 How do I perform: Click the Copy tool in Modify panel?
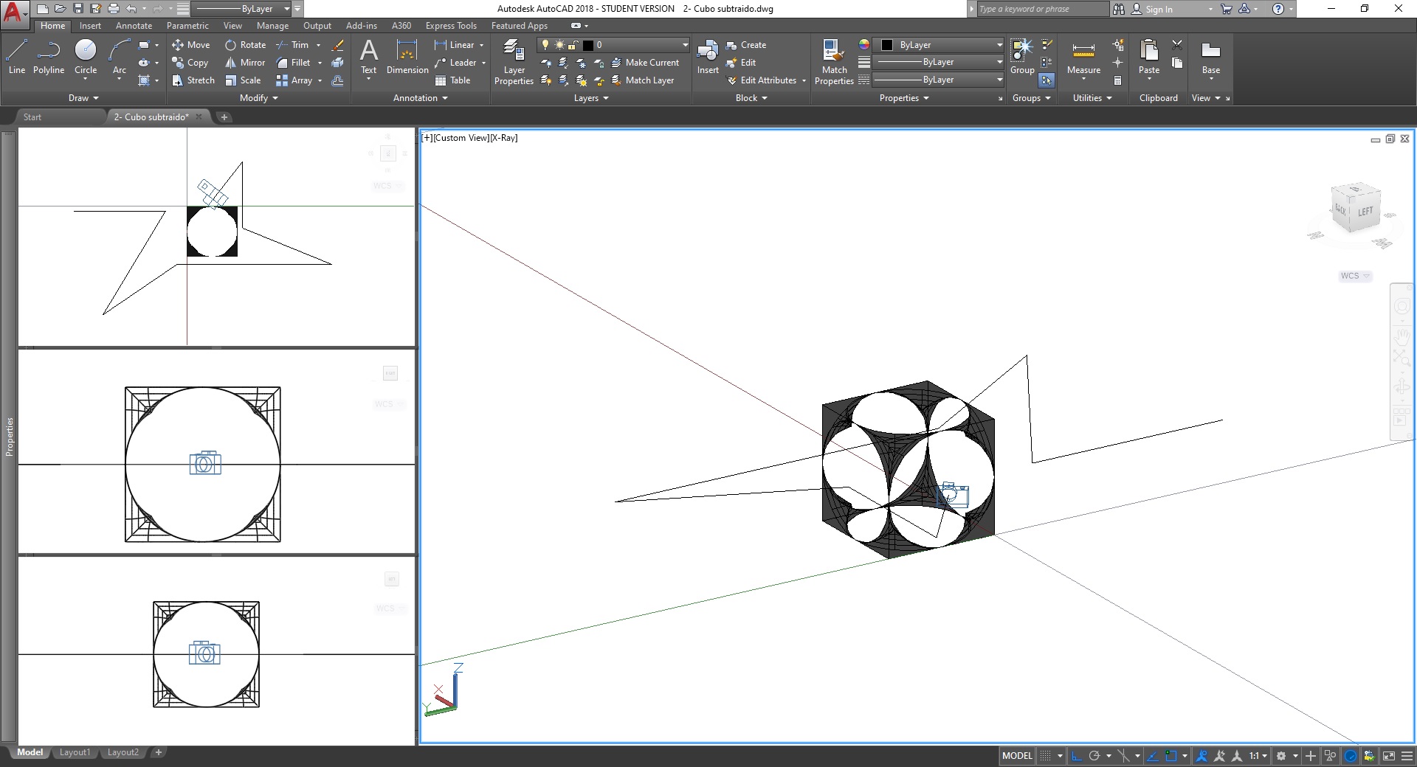pyautogui.click(x=190, y=63)
